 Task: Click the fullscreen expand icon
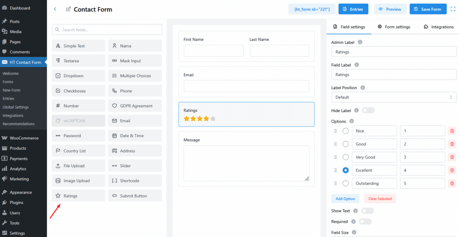(x=452, y=9)
